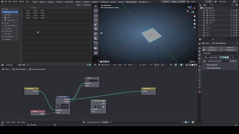
Task: Open the Auto dropdown in Viewer node
Action: click(92, 81)
